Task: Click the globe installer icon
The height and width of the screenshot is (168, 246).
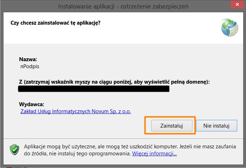Action: click(x=230, y=27)
